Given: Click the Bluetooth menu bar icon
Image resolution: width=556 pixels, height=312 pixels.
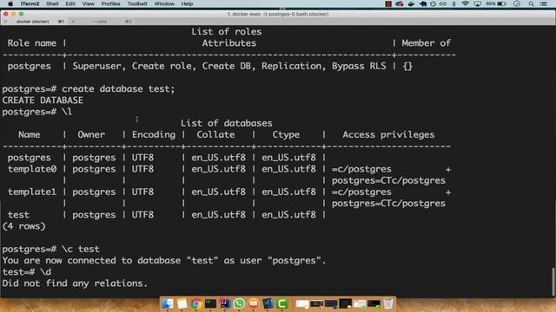Looking at the screenshot, I should pos(453,3).
